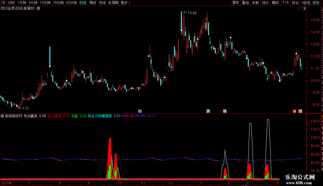The height and width of the screenshot is (186, 323).
Task: Click the window split icon on main chart
Action: (304, 9)
